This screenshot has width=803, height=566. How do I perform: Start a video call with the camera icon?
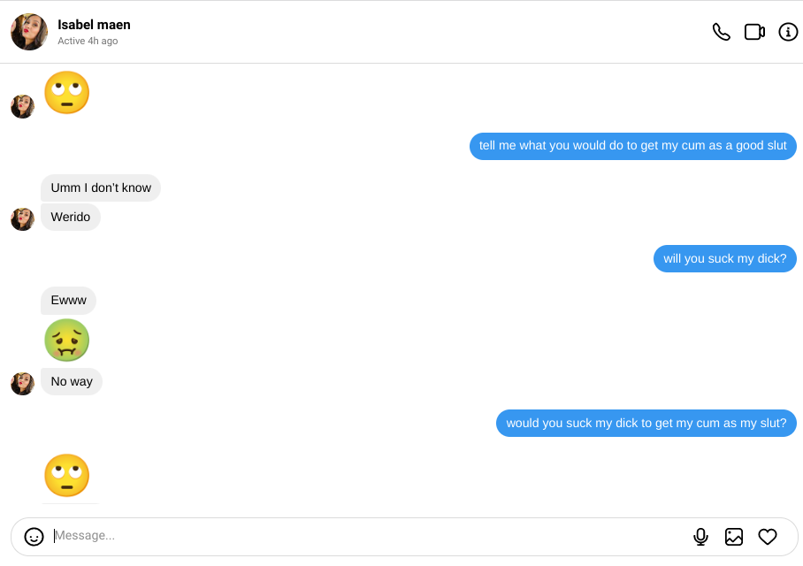pos(754,32)
